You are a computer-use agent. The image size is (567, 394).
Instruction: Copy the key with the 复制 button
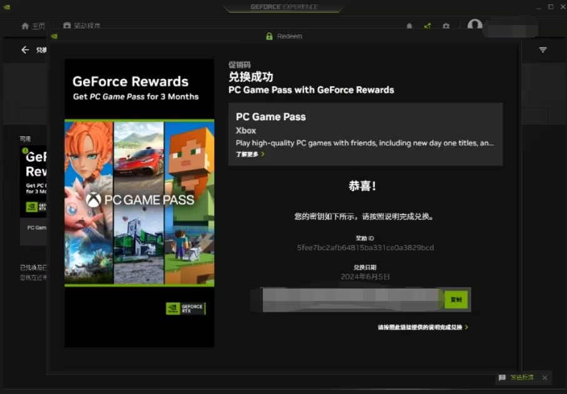[456, 299]
